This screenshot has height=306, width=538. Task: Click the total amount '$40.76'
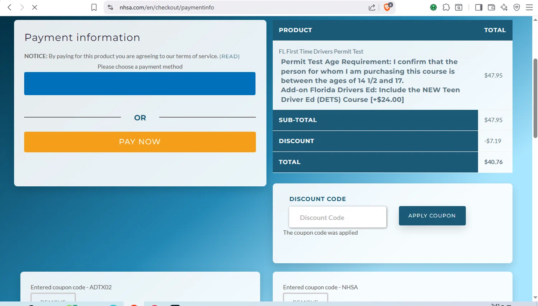[x=494, y=162]
